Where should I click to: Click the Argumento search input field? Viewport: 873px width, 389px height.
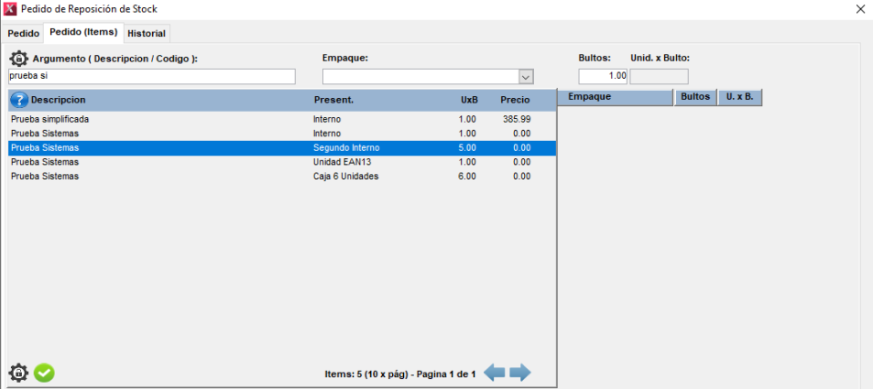152,77
